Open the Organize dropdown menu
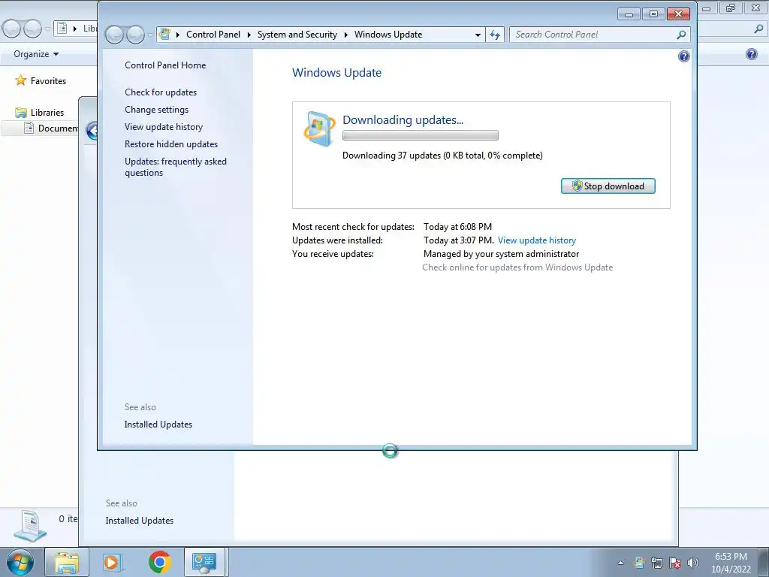The height and width of the screenshot is (577, 769). [x=36, y=54]
